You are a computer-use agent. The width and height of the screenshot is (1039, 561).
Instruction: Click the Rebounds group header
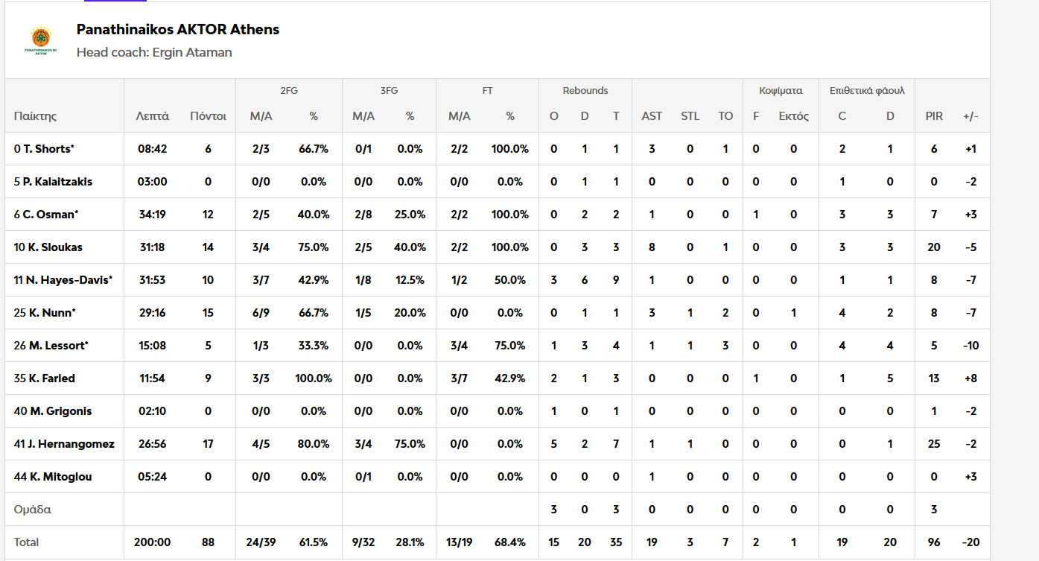pos(585,91)
